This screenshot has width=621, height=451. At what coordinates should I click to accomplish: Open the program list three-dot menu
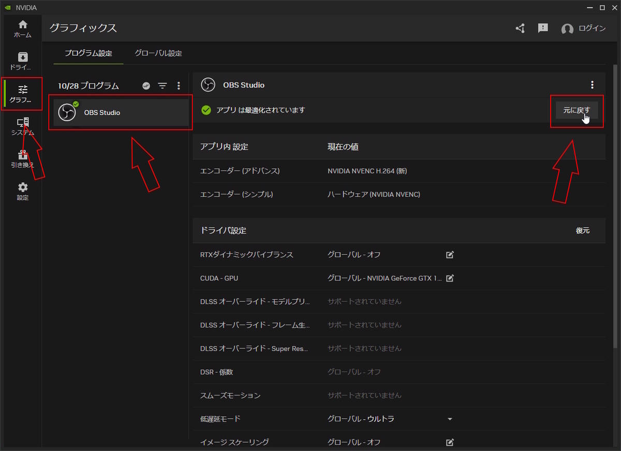(179, 86)
